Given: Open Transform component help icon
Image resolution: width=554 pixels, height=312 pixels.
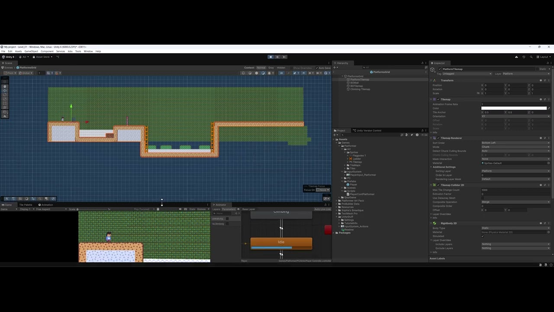Looking at the screenshot, I should click(541, 80).
